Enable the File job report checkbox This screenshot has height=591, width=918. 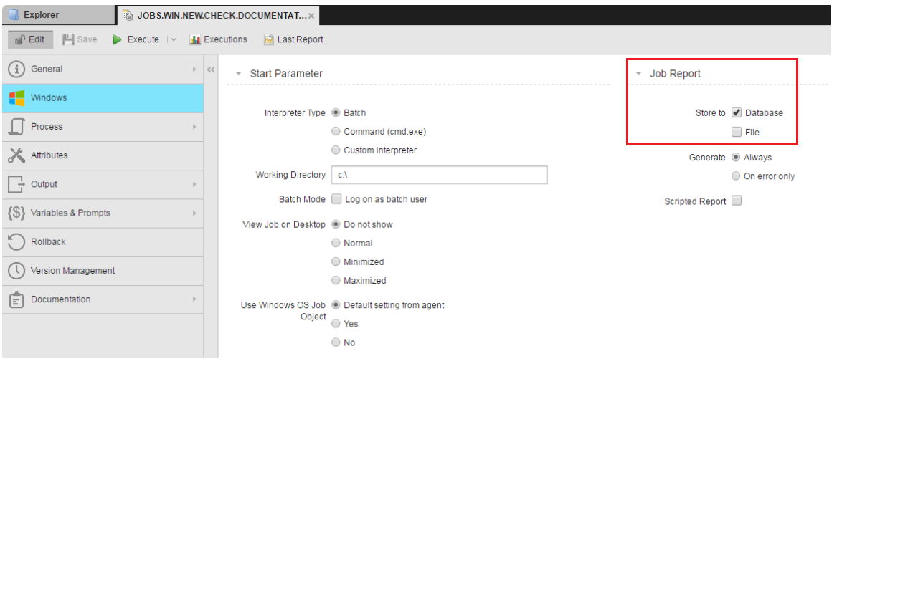click(737, 132)
